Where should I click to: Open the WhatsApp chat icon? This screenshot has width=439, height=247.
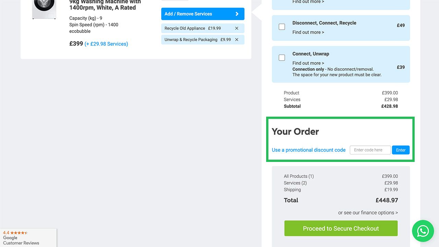coord(423,231)
